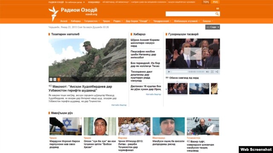Open the Садо audio dropdown button
The image size is (273, 153).
coord(212,27)
